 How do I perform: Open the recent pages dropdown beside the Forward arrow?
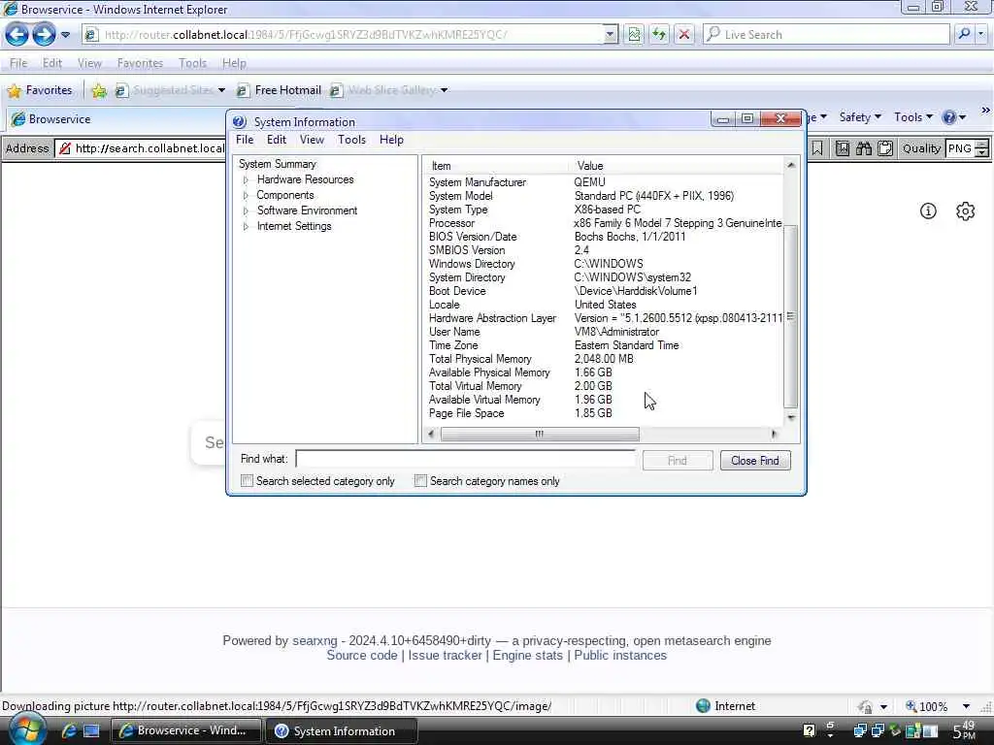(x=65, y=35)
